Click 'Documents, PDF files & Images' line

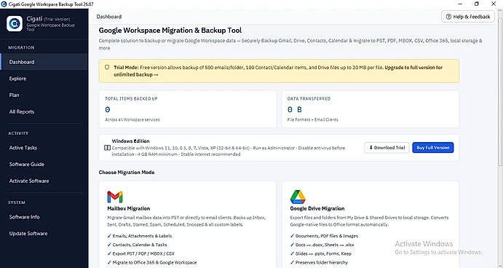point(325,236)
